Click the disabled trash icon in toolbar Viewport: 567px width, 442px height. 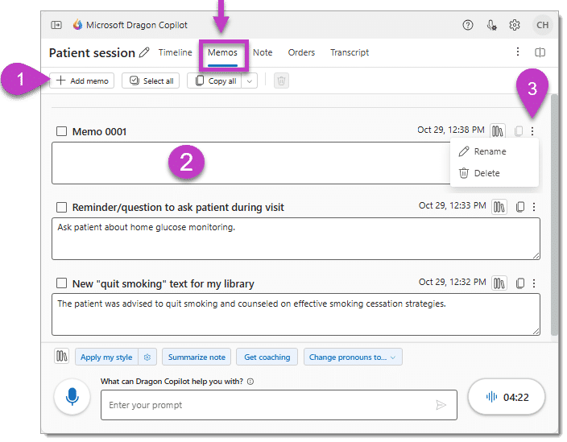click(281, 81)
